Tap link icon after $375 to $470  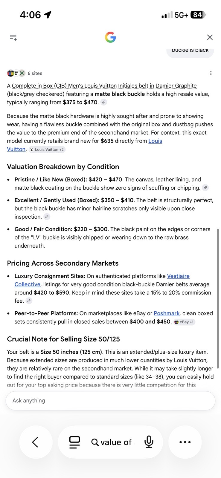[103, 102]
